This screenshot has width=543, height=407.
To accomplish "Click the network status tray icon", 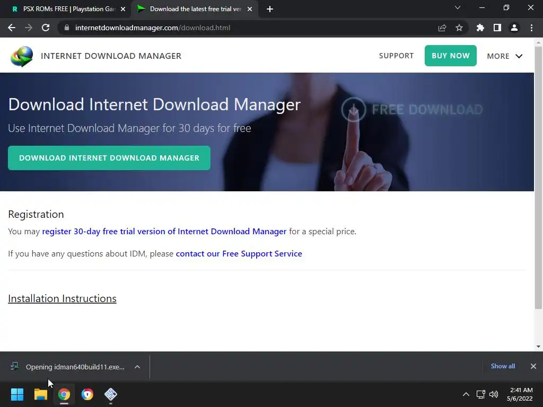I will (480, 394).
